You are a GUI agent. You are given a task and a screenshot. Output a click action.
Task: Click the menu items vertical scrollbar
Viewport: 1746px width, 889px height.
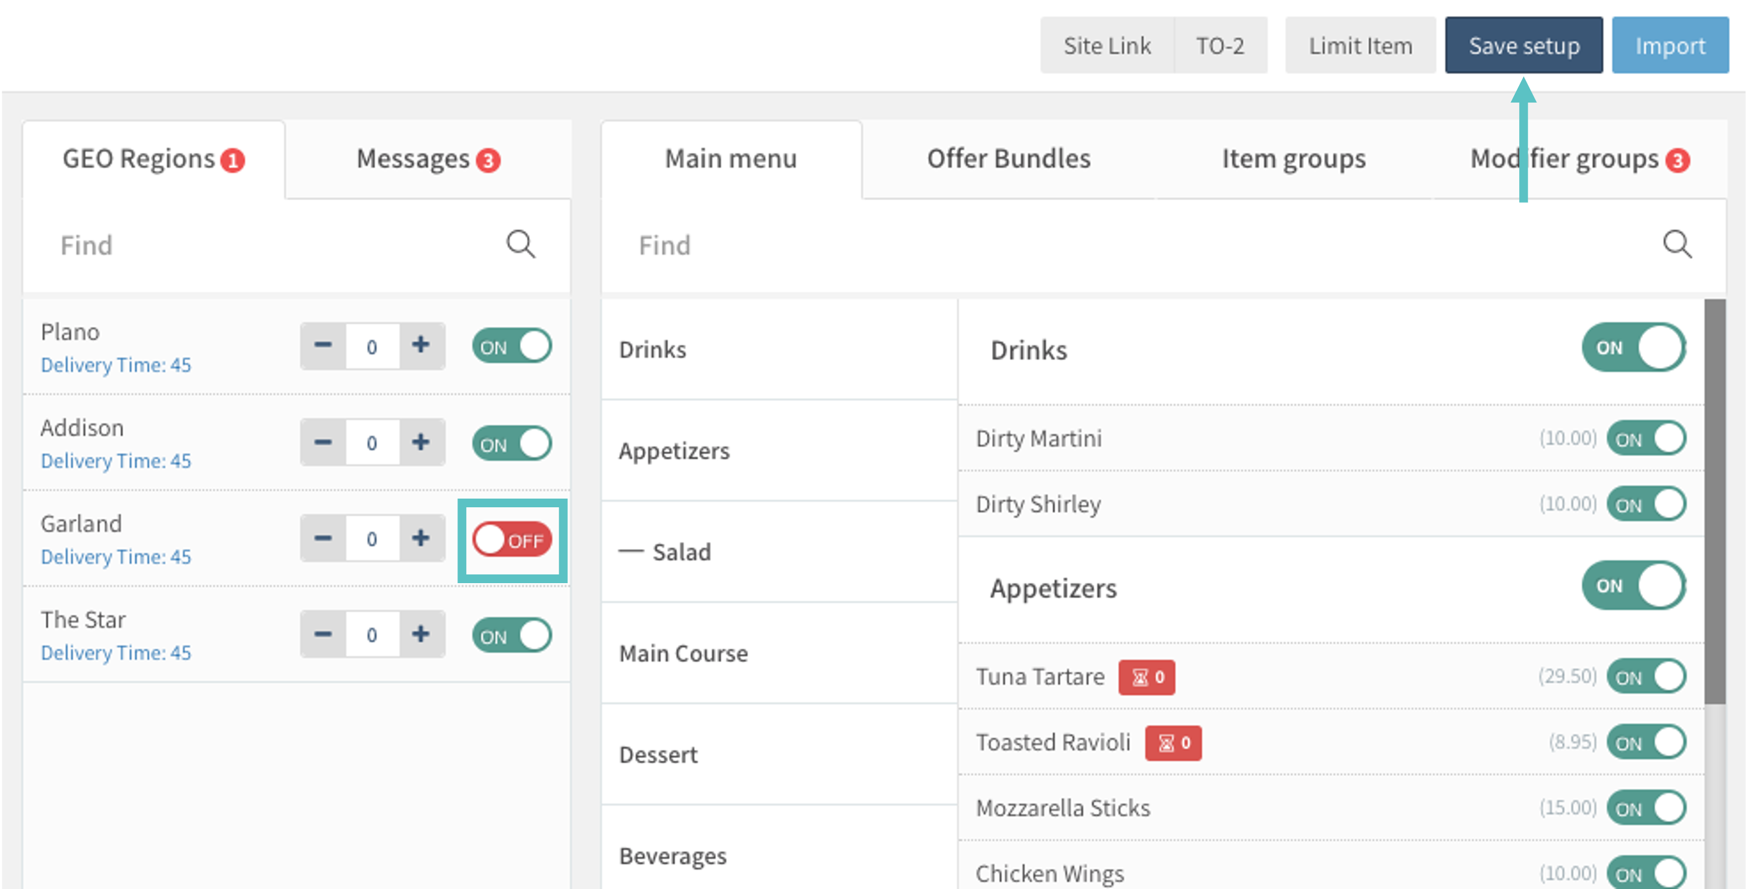pyautogui.click(x=1714, y=502)
